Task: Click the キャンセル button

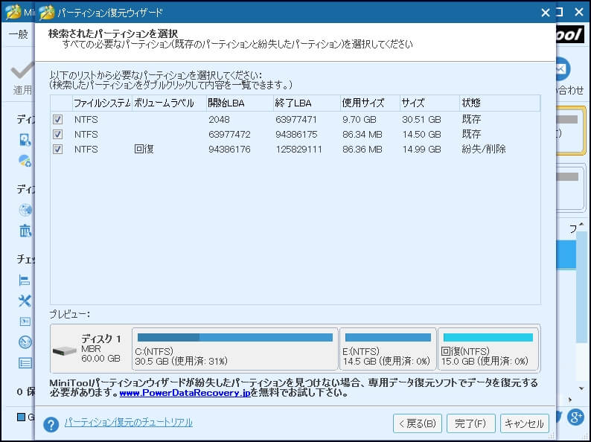Action: [524, 423]
